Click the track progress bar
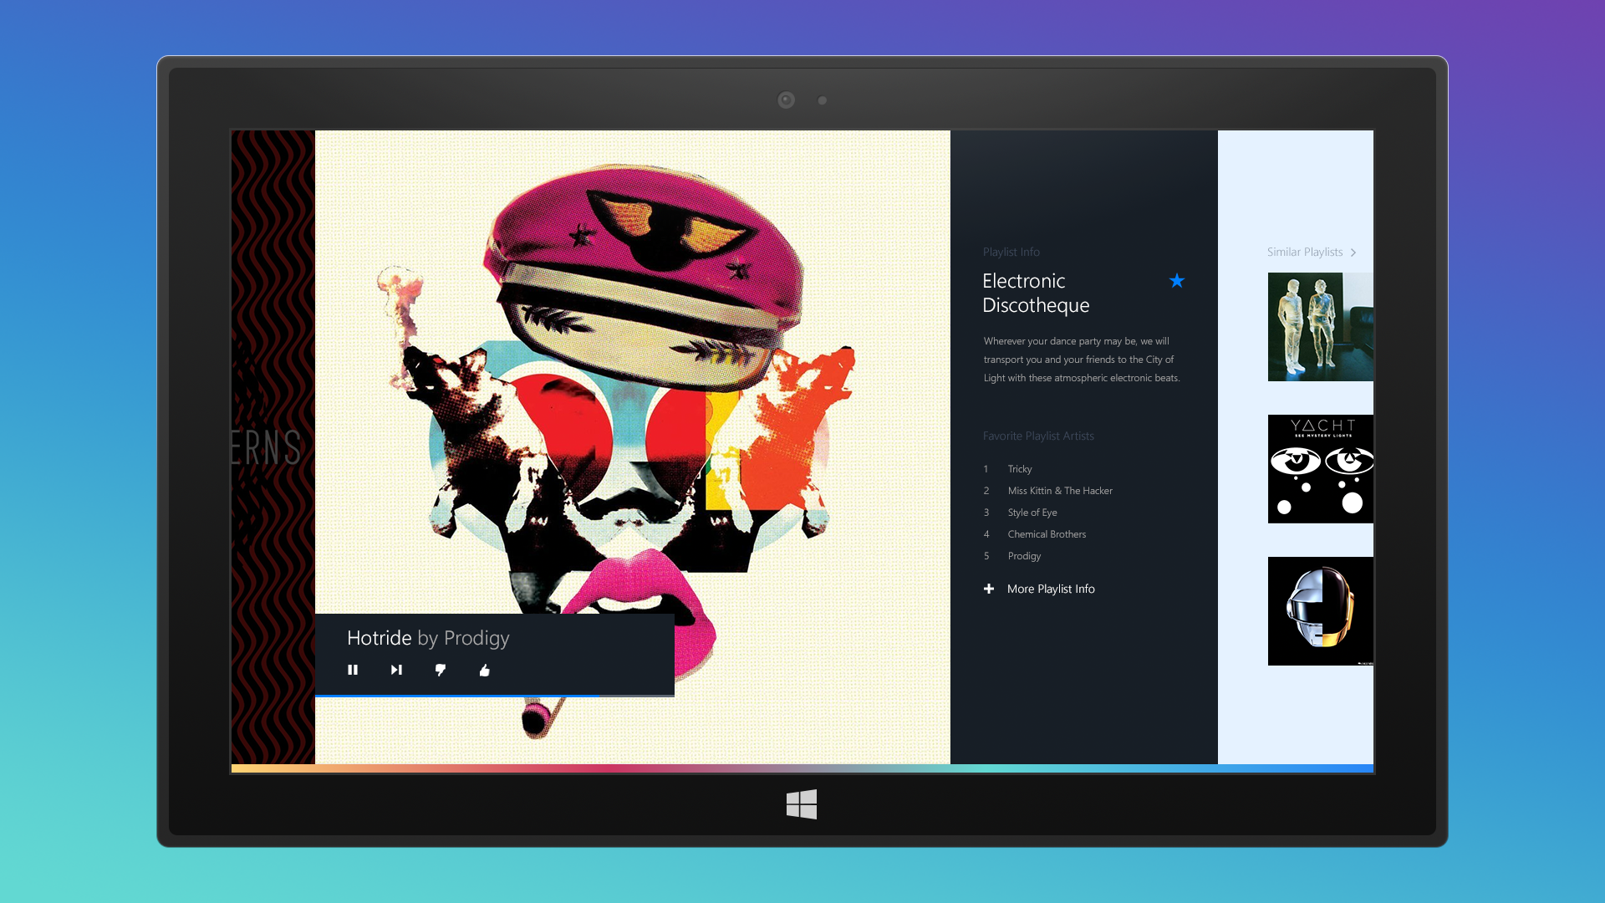The image size is (1605, 903). 495,696
